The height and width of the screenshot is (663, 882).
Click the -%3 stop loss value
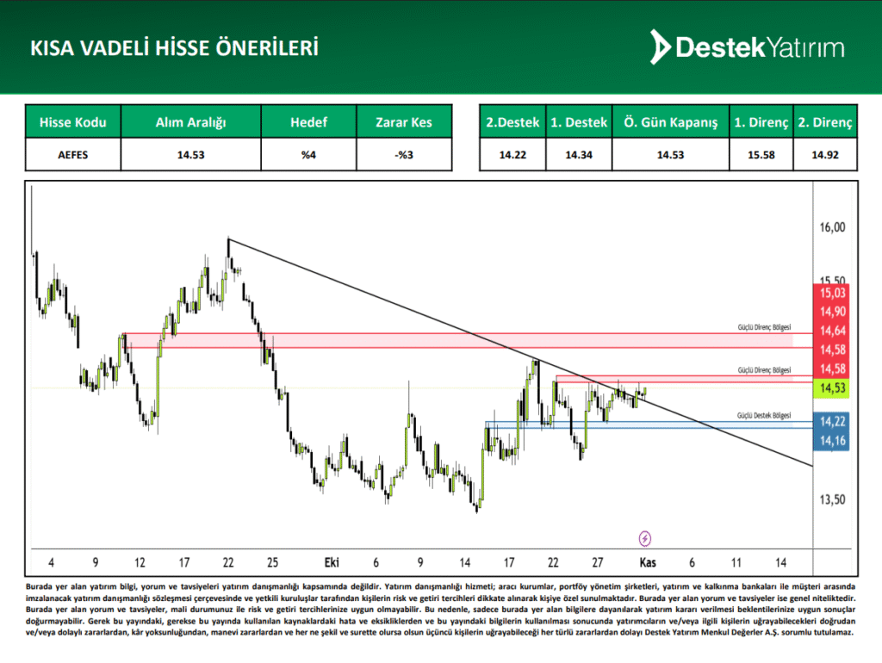pos(404,155)
